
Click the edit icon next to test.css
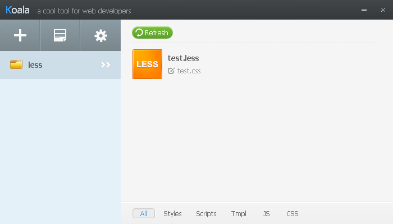coord(171,71)
